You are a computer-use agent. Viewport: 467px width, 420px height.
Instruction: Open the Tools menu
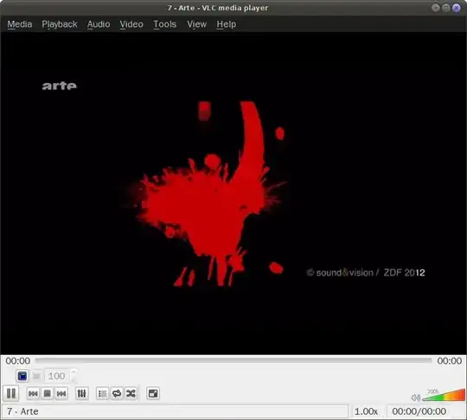tap(164, 24)
